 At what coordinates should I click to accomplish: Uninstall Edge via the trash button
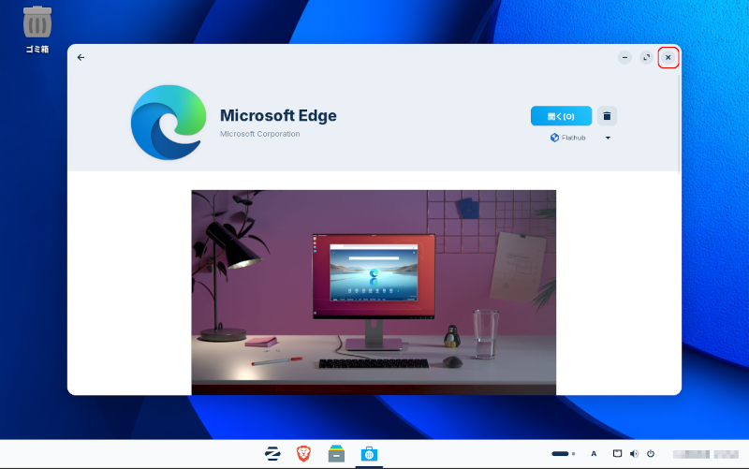607,116
